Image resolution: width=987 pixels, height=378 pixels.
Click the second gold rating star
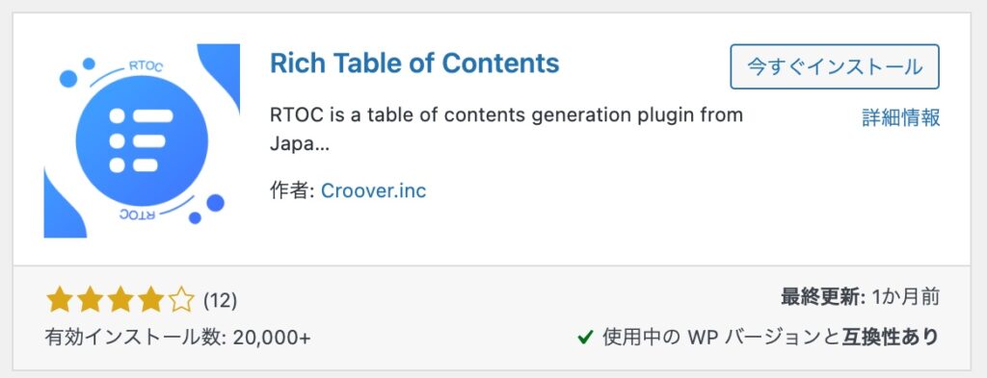click(x=90, y=299)
